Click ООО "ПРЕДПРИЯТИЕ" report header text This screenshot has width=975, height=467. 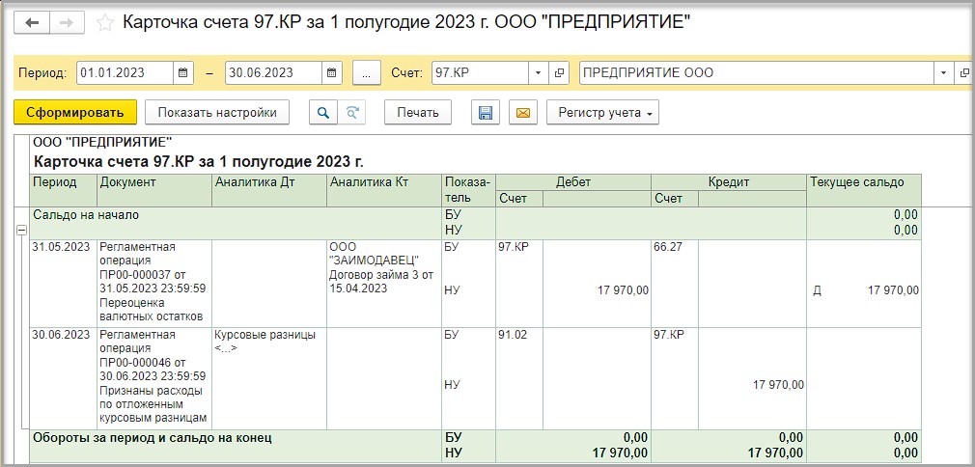pos(102,143)
